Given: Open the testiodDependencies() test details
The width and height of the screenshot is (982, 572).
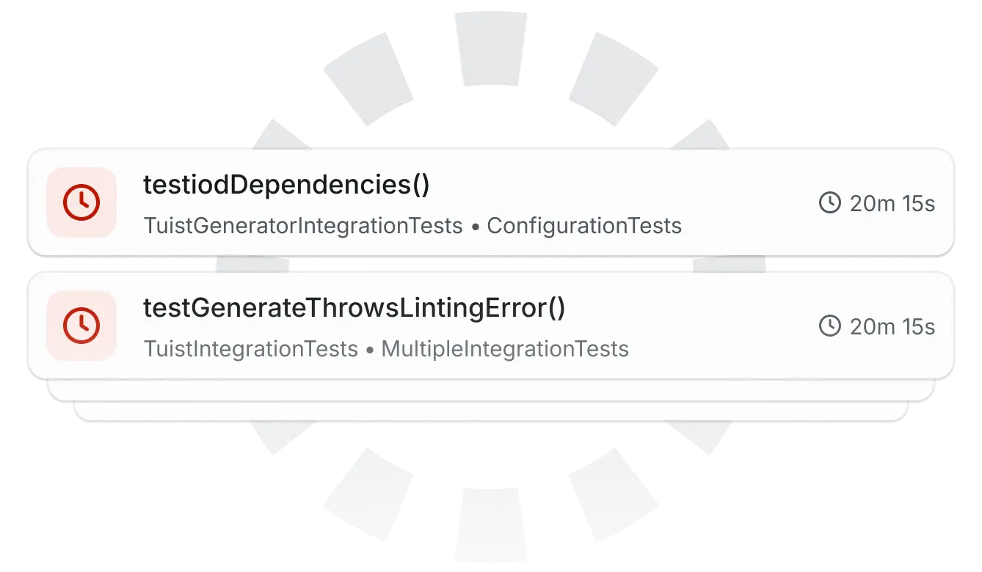Looking at the screenshot, I should coord(286,185).
